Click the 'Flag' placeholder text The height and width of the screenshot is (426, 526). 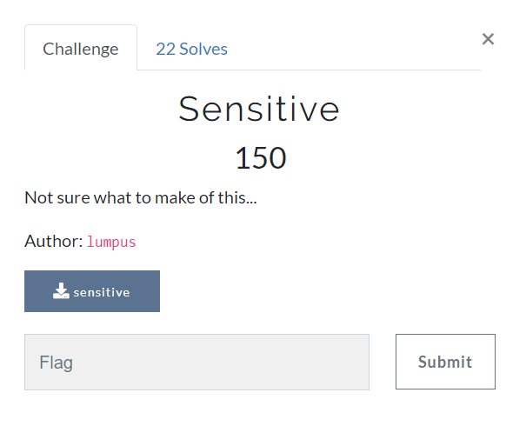pyautogui.click(x=56, y=363)
